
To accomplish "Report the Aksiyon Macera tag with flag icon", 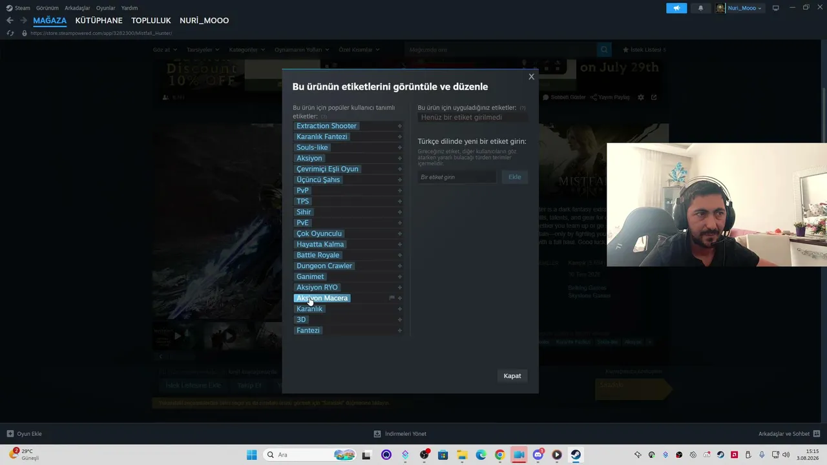I will click(392, 298).
